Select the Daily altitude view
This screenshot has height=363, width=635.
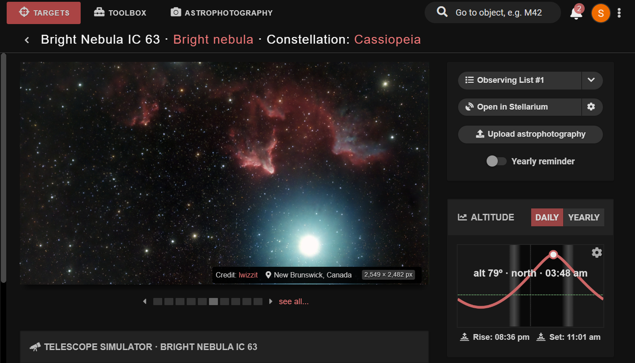[x=547, y=217]
